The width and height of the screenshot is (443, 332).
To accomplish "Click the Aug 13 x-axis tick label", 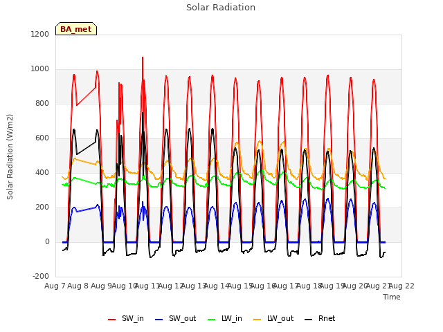I will tap(194, 286).
